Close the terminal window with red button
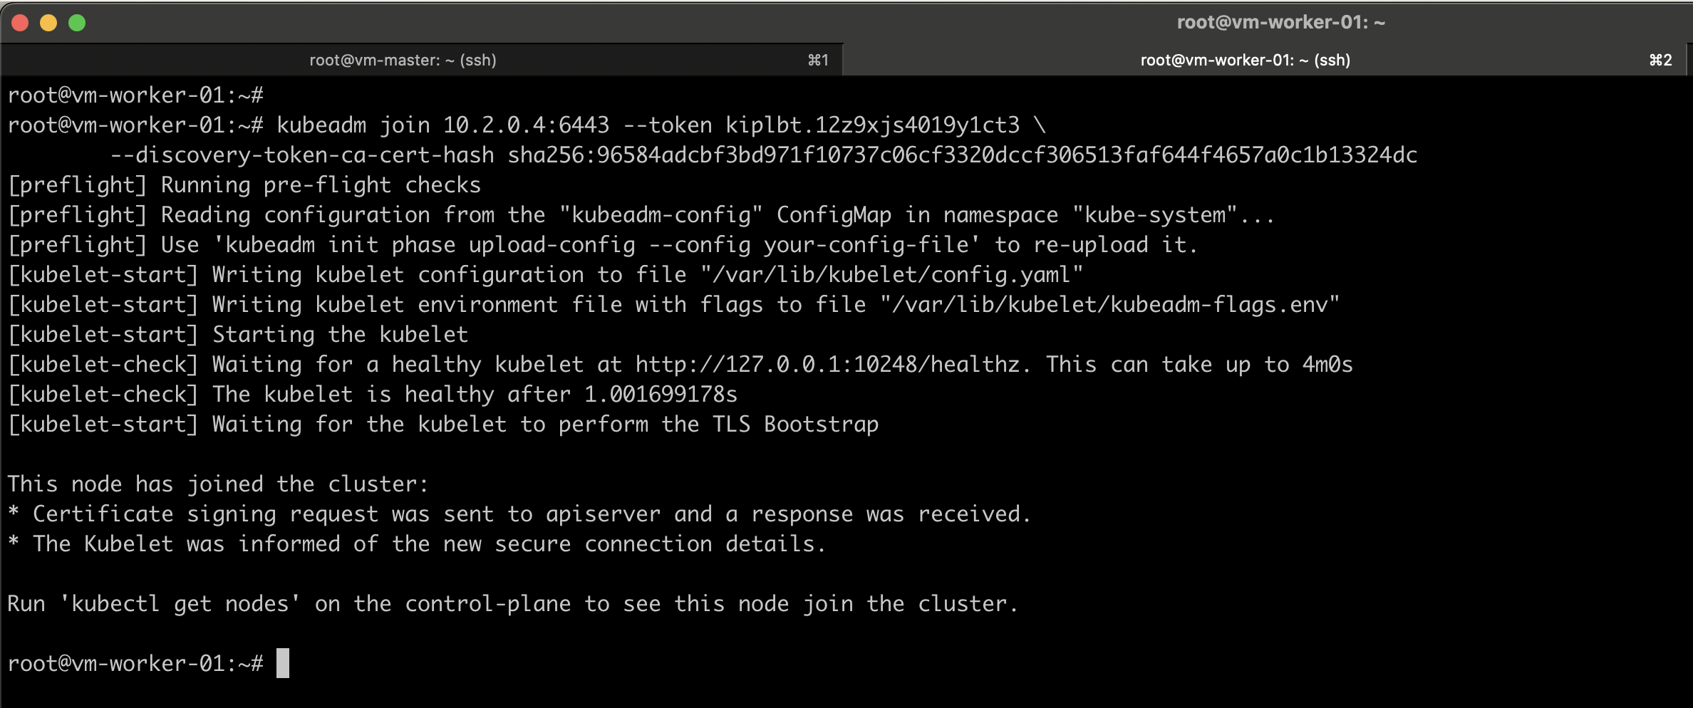1693x708 pixels. point(20,23)
